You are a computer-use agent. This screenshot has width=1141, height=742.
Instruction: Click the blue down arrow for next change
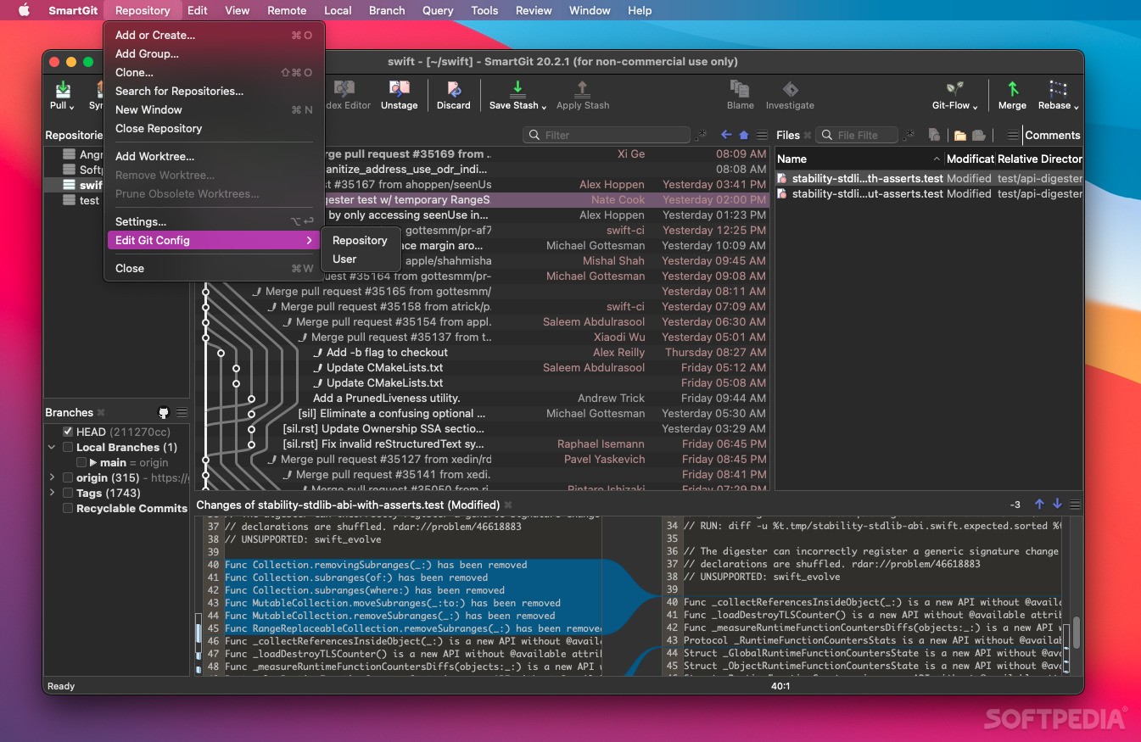[x=1057, y=504]
